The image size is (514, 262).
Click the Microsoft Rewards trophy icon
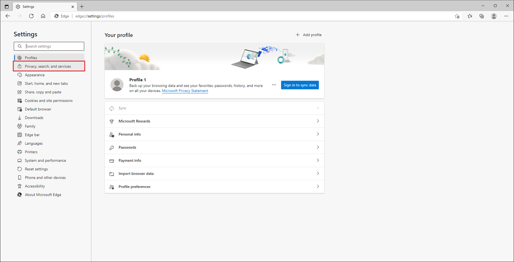click(111, 121)
